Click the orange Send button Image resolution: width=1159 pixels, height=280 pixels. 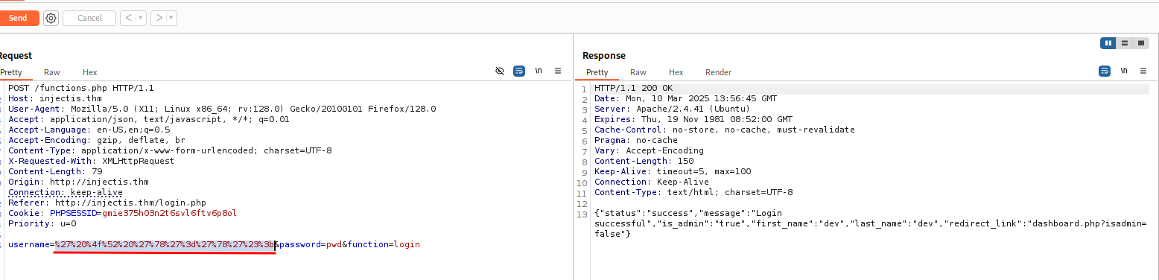point(18,18)
